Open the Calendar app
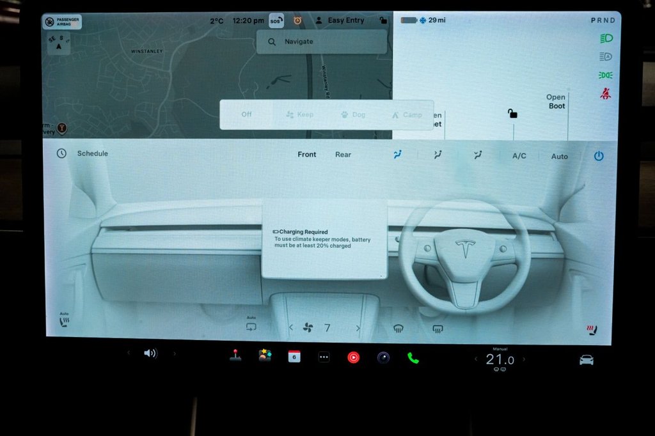Screen dimensions: 655x436 tap(294, 357)
